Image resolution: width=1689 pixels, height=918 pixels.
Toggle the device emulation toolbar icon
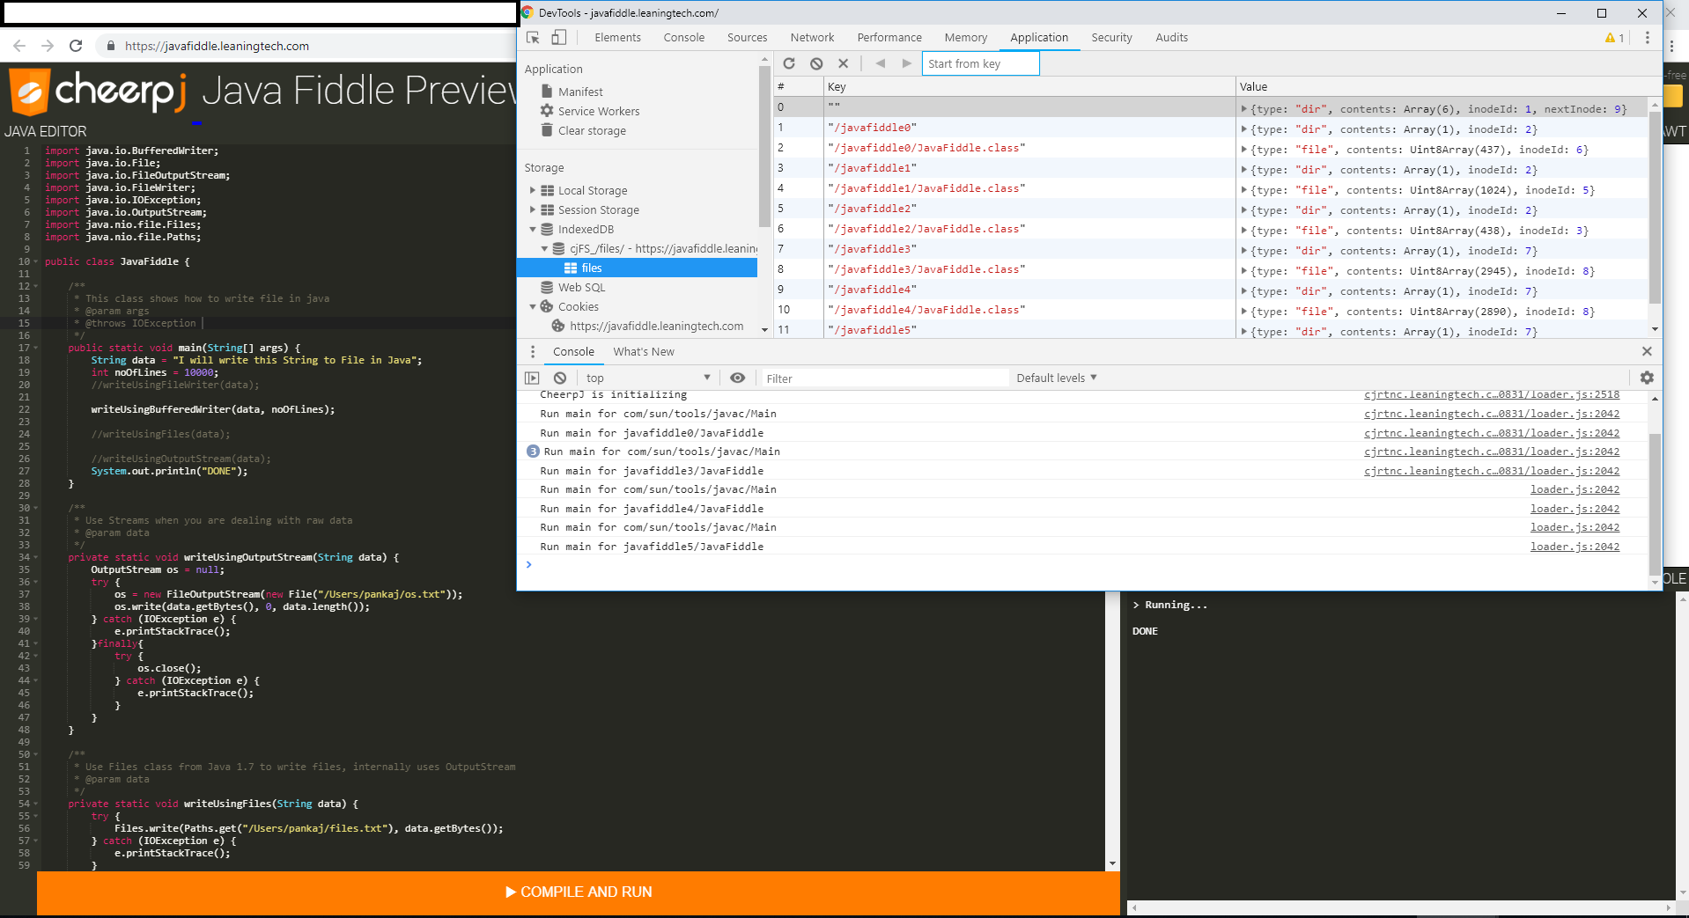click(558, 38)
